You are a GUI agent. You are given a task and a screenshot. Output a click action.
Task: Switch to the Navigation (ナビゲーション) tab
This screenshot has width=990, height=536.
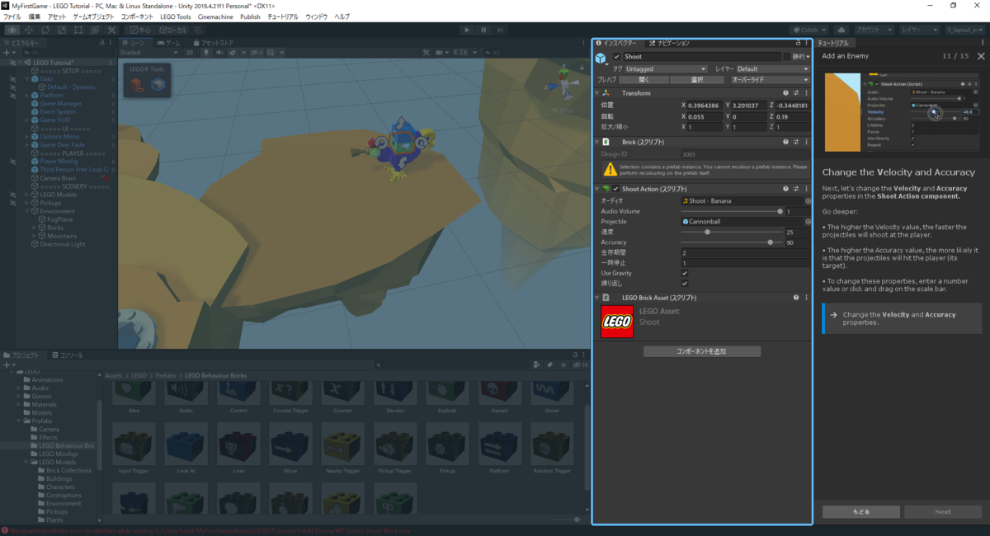click(669, 42)
